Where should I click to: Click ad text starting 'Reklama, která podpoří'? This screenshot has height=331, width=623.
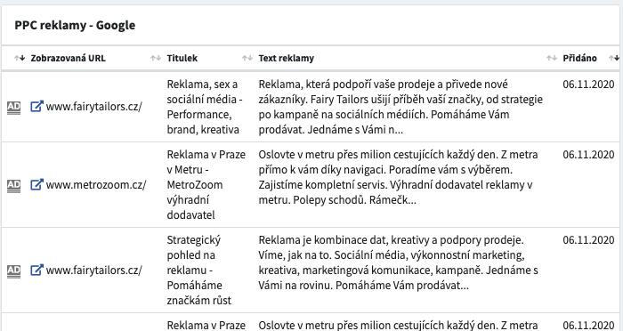pos(400,107)
